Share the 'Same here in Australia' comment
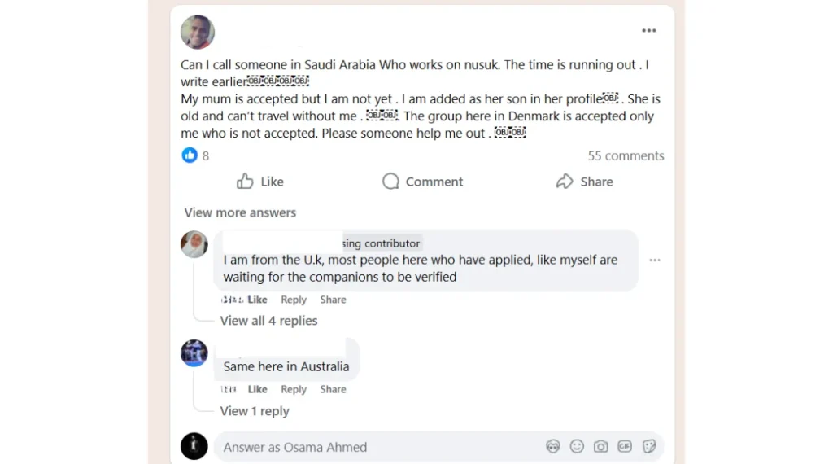Viewport: 833px width, 464px height. 333,390
